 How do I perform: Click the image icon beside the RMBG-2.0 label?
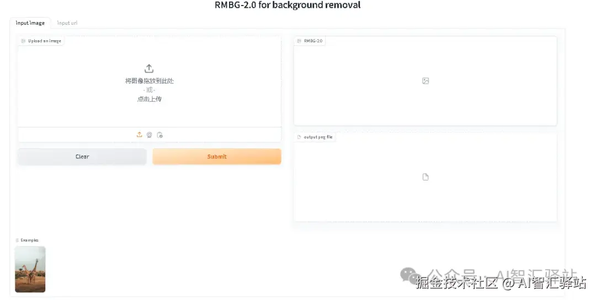click(x=299, y=41)
